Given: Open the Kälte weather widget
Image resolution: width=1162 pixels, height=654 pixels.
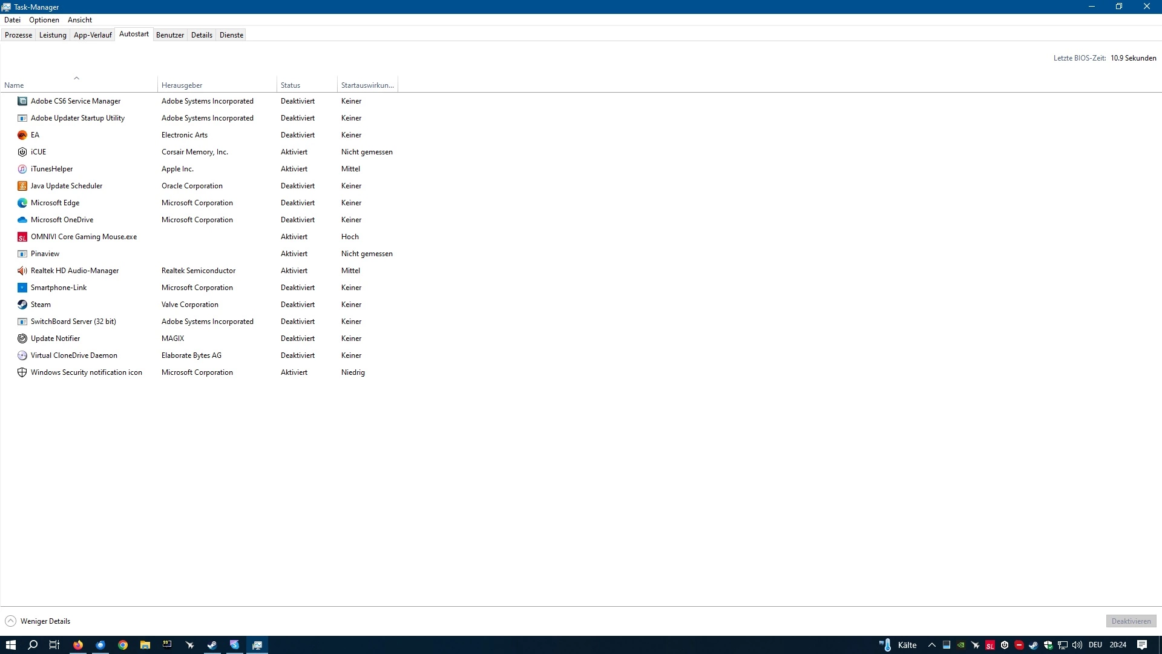Looking at the screenshot, I should coord(898,645).
